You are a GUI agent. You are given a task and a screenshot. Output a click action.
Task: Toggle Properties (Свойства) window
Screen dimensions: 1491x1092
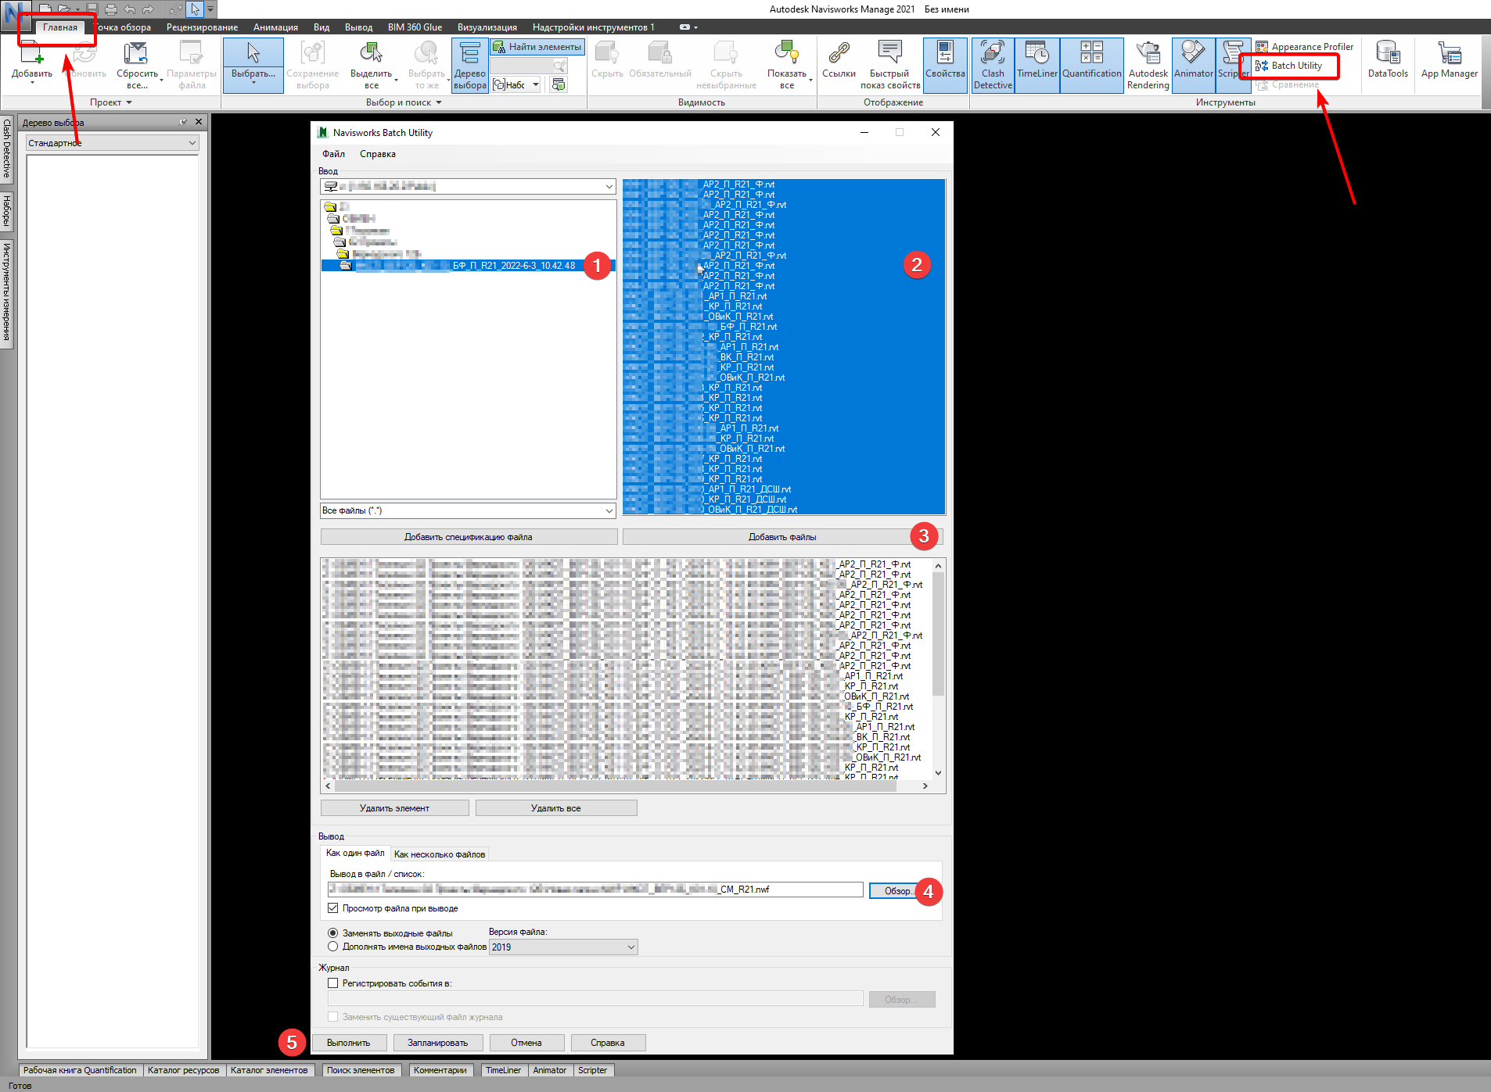click(945, 66)
